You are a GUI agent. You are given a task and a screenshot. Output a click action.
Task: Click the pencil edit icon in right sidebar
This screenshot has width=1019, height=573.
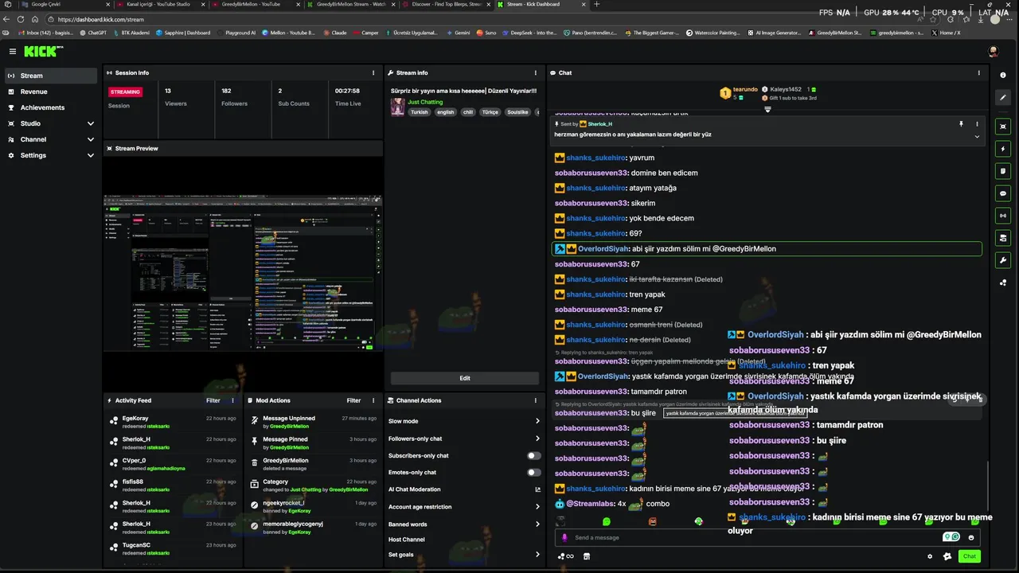click(x=1003, y=96)
